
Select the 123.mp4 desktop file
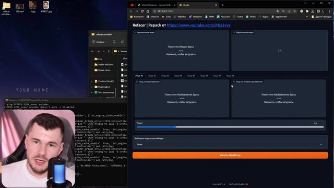(20, 8)
